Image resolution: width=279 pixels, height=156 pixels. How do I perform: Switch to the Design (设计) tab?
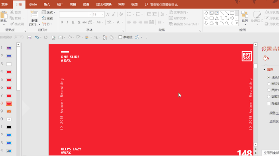[x=60, y=4]
